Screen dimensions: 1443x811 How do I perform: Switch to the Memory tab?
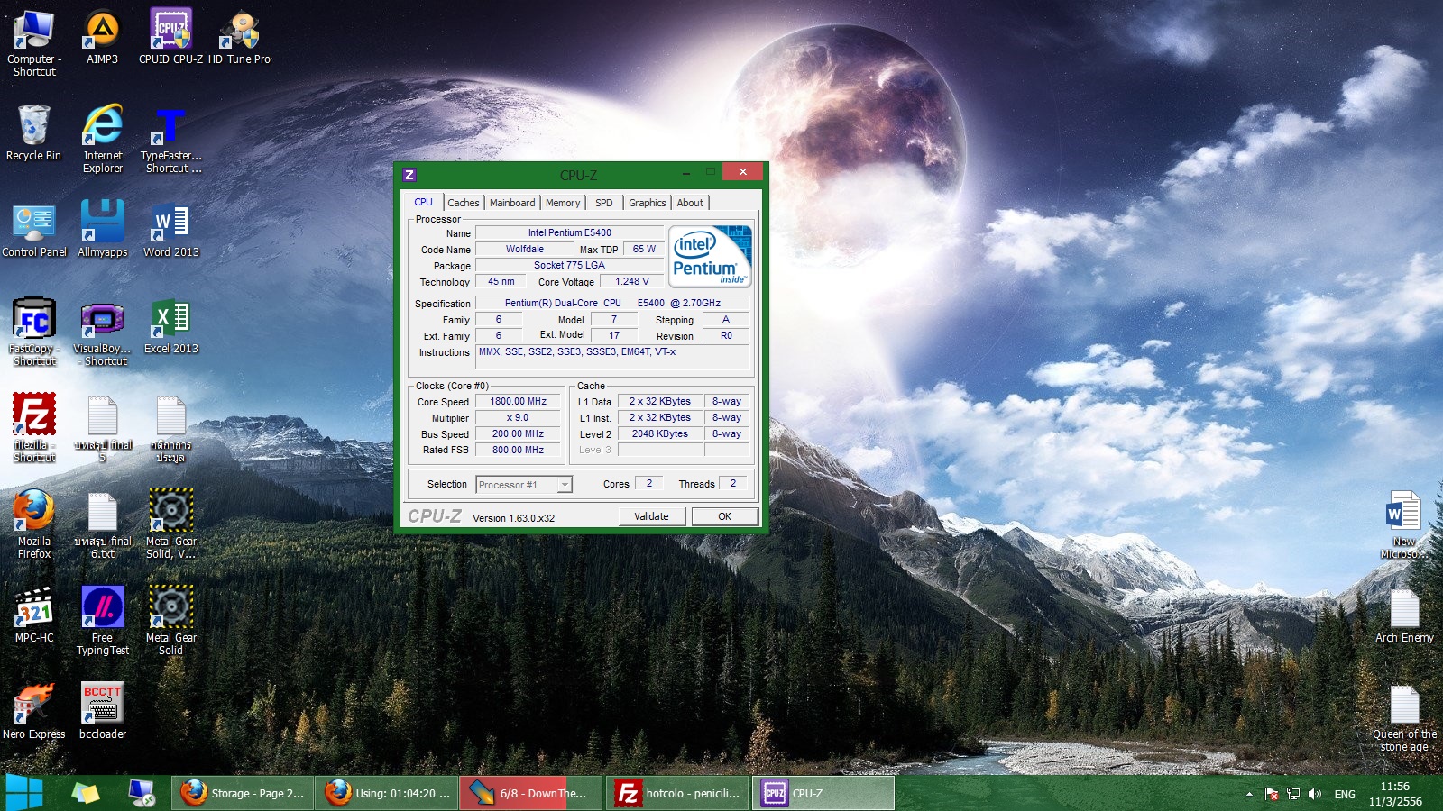(563, 203)
